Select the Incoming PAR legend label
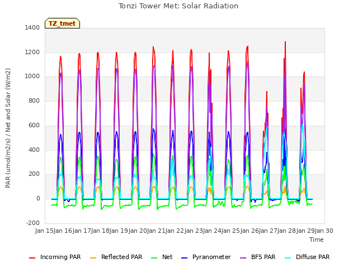358x268 pixels. 60,257
